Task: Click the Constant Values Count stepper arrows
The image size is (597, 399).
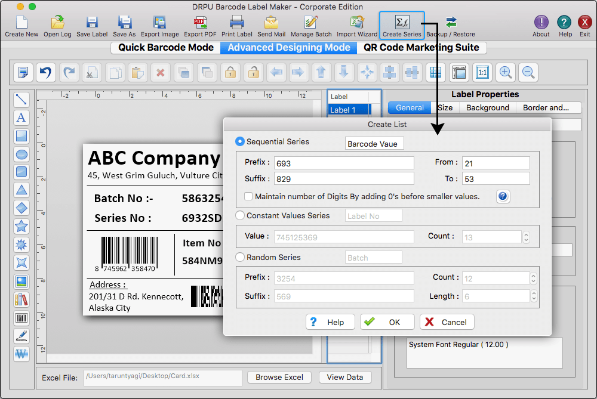Action: pos(526,237)
